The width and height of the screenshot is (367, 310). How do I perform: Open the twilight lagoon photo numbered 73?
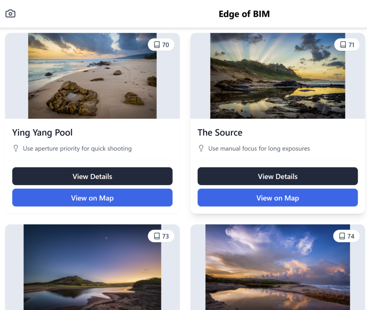pyautogui.click(x=92, y=267)
